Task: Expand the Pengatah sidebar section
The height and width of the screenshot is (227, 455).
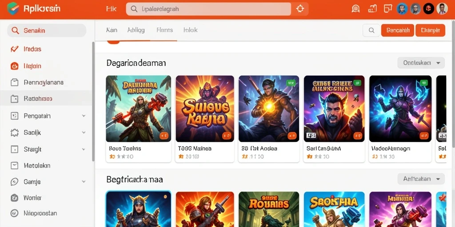Action: coord(84,116)
